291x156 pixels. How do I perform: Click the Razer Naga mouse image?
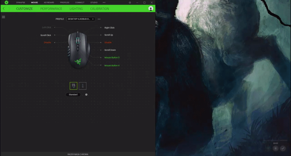point(79,50)
